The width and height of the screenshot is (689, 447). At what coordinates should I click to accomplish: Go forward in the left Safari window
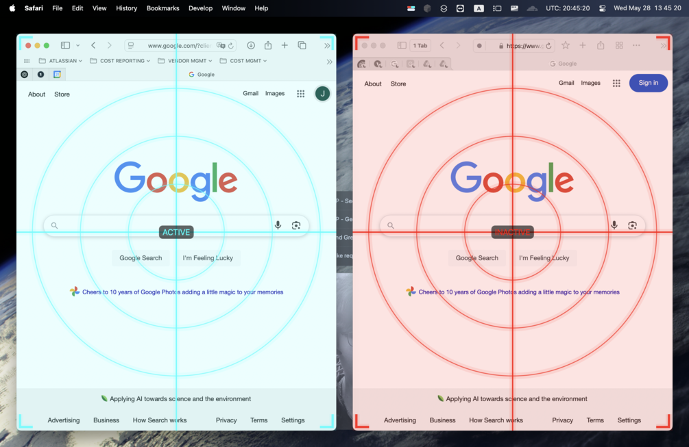pyautogui.click(x=110, y=45)
